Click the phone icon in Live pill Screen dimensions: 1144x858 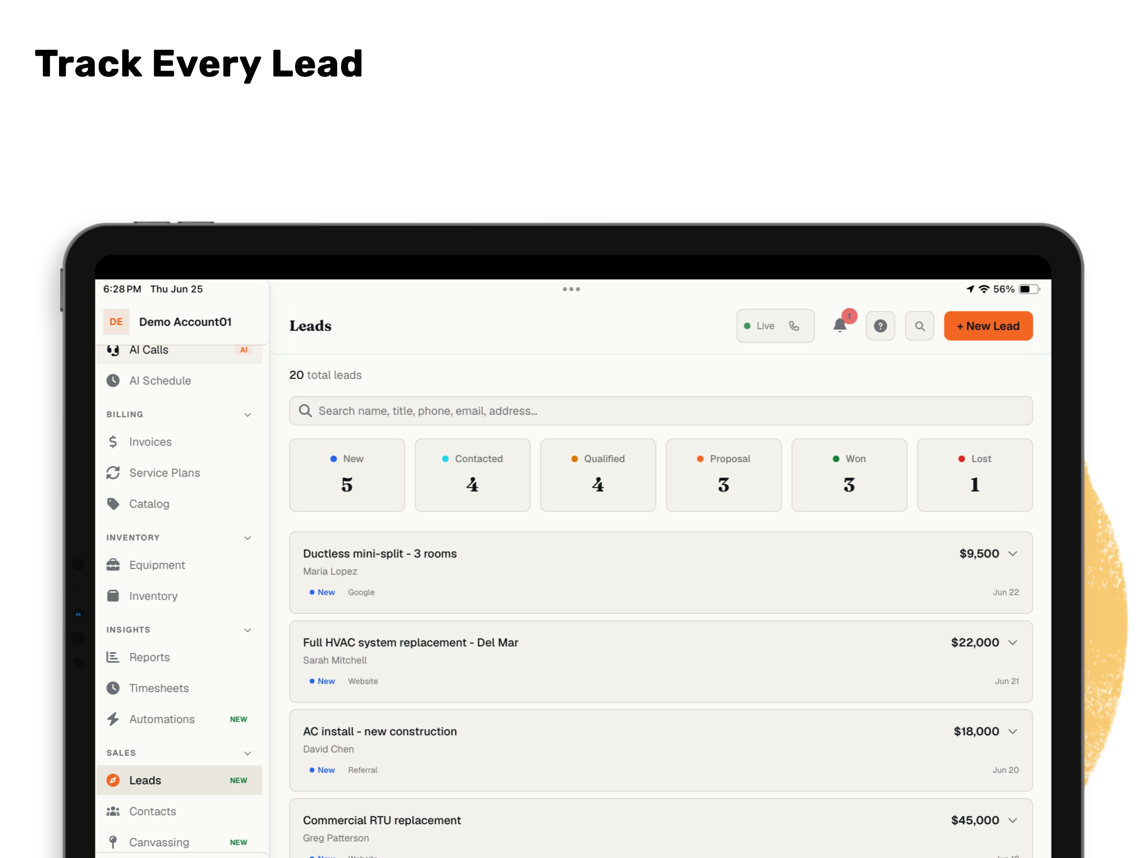pos(794,326)
